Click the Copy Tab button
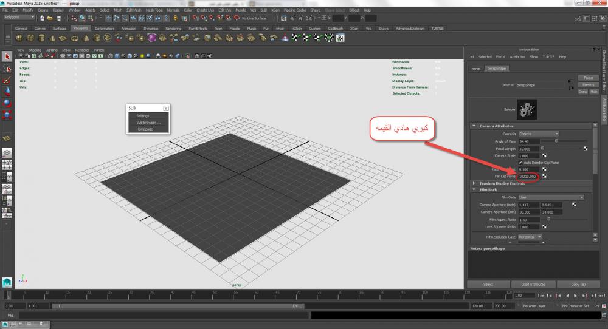This screenshot has width=608, height=329. coord(578,285)
